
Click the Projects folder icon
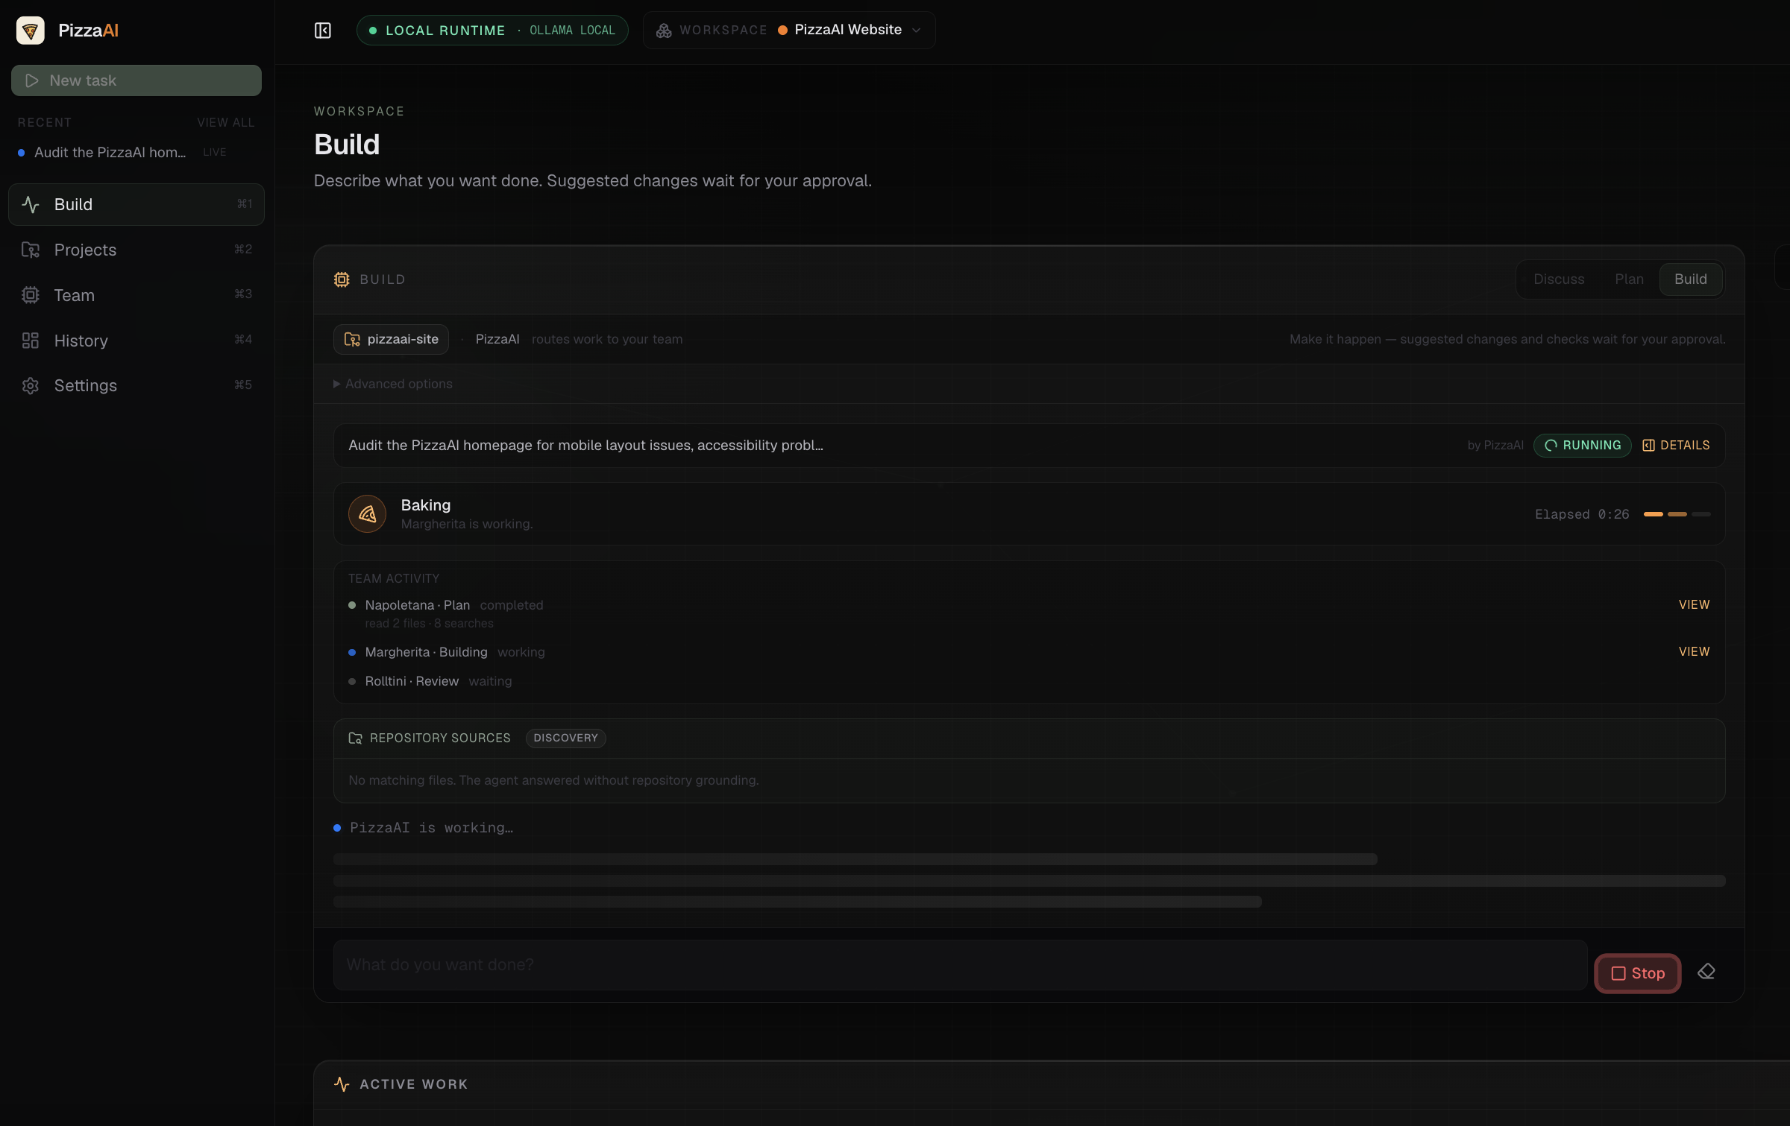[x=31, y=250]
